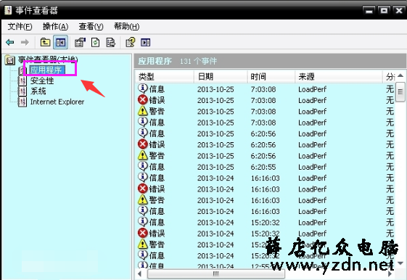Screen dimensions: 407x280
Task: Click error icon at 2013-10-25 7:03:08
Action: pyautogui.click(x=143, y=99)
